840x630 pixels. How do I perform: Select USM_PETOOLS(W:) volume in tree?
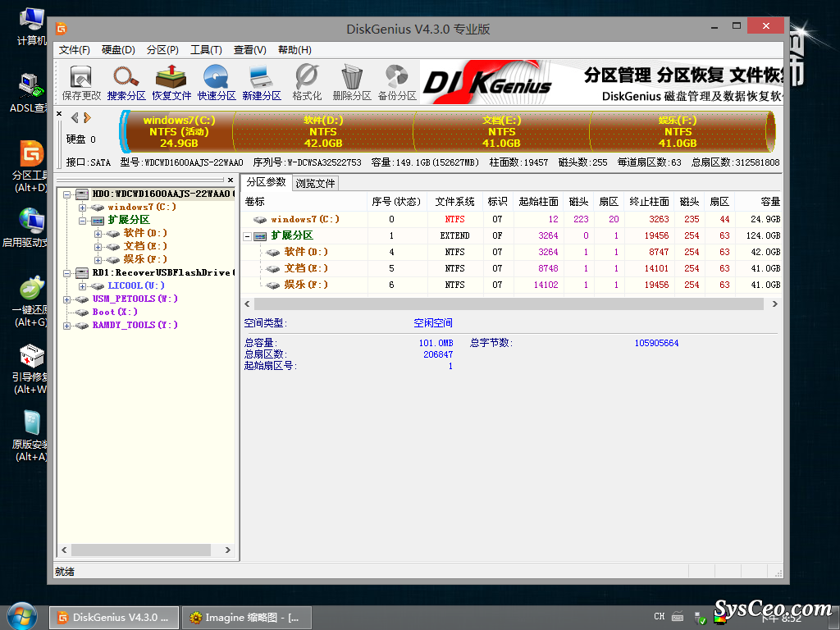click(135, 299)
